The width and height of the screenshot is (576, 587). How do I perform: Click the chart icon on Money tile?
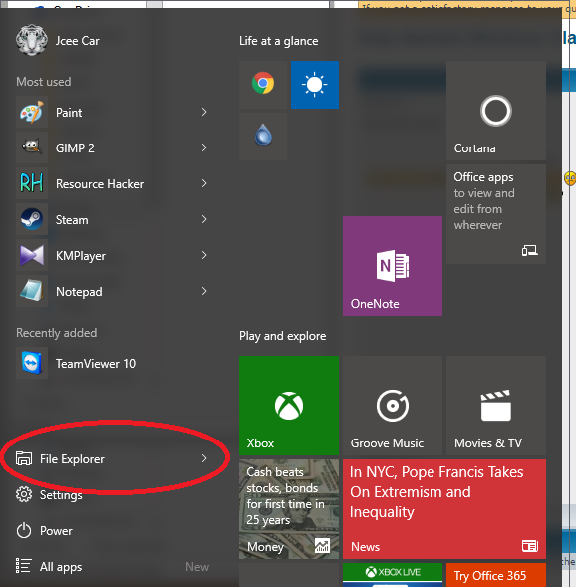click(x=322, y=546)
